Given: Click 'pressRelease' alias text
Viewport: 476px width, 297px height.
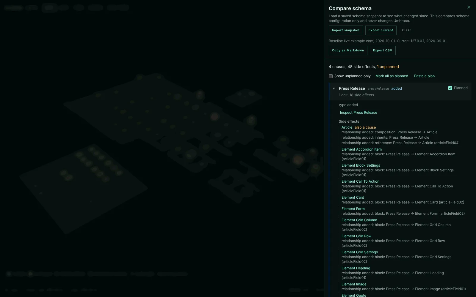Looking at the screenshot, I should [x=378, y=89].
